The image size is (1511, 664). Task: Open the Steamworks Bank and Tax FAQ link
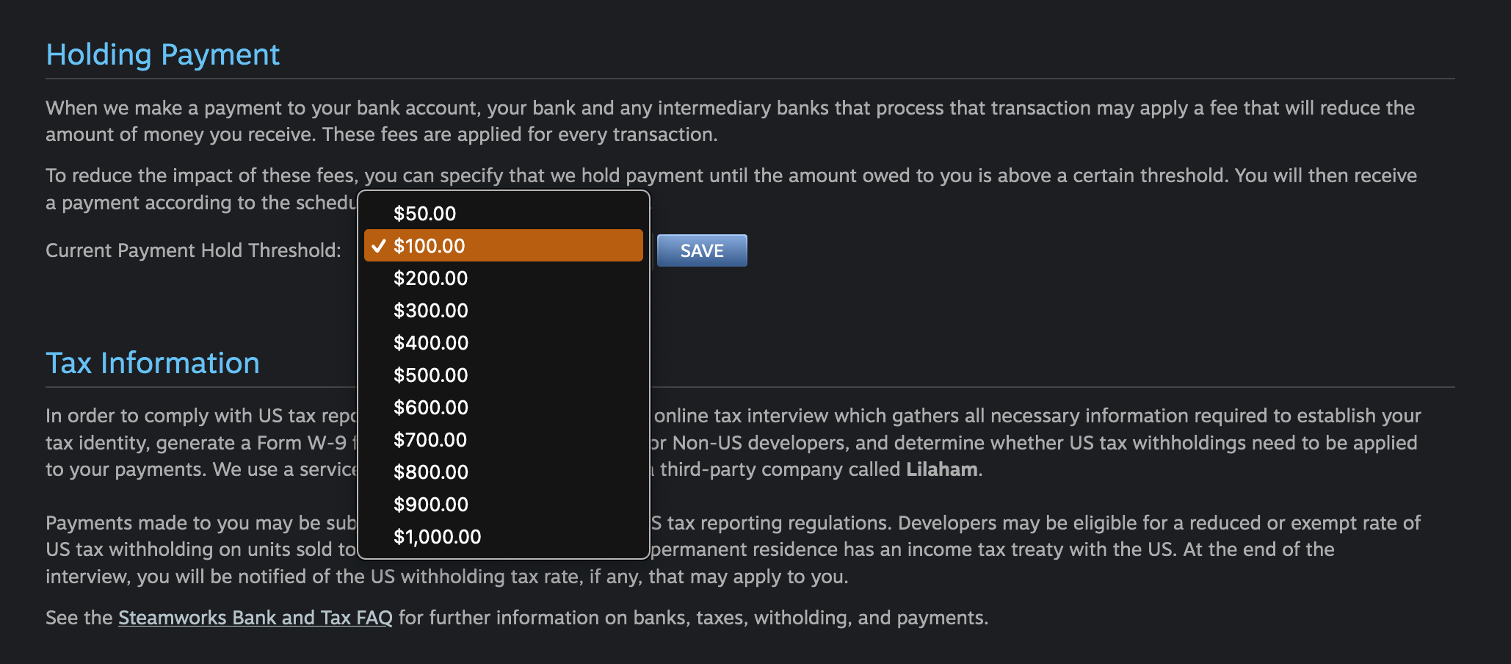click(x=256, y=618)
